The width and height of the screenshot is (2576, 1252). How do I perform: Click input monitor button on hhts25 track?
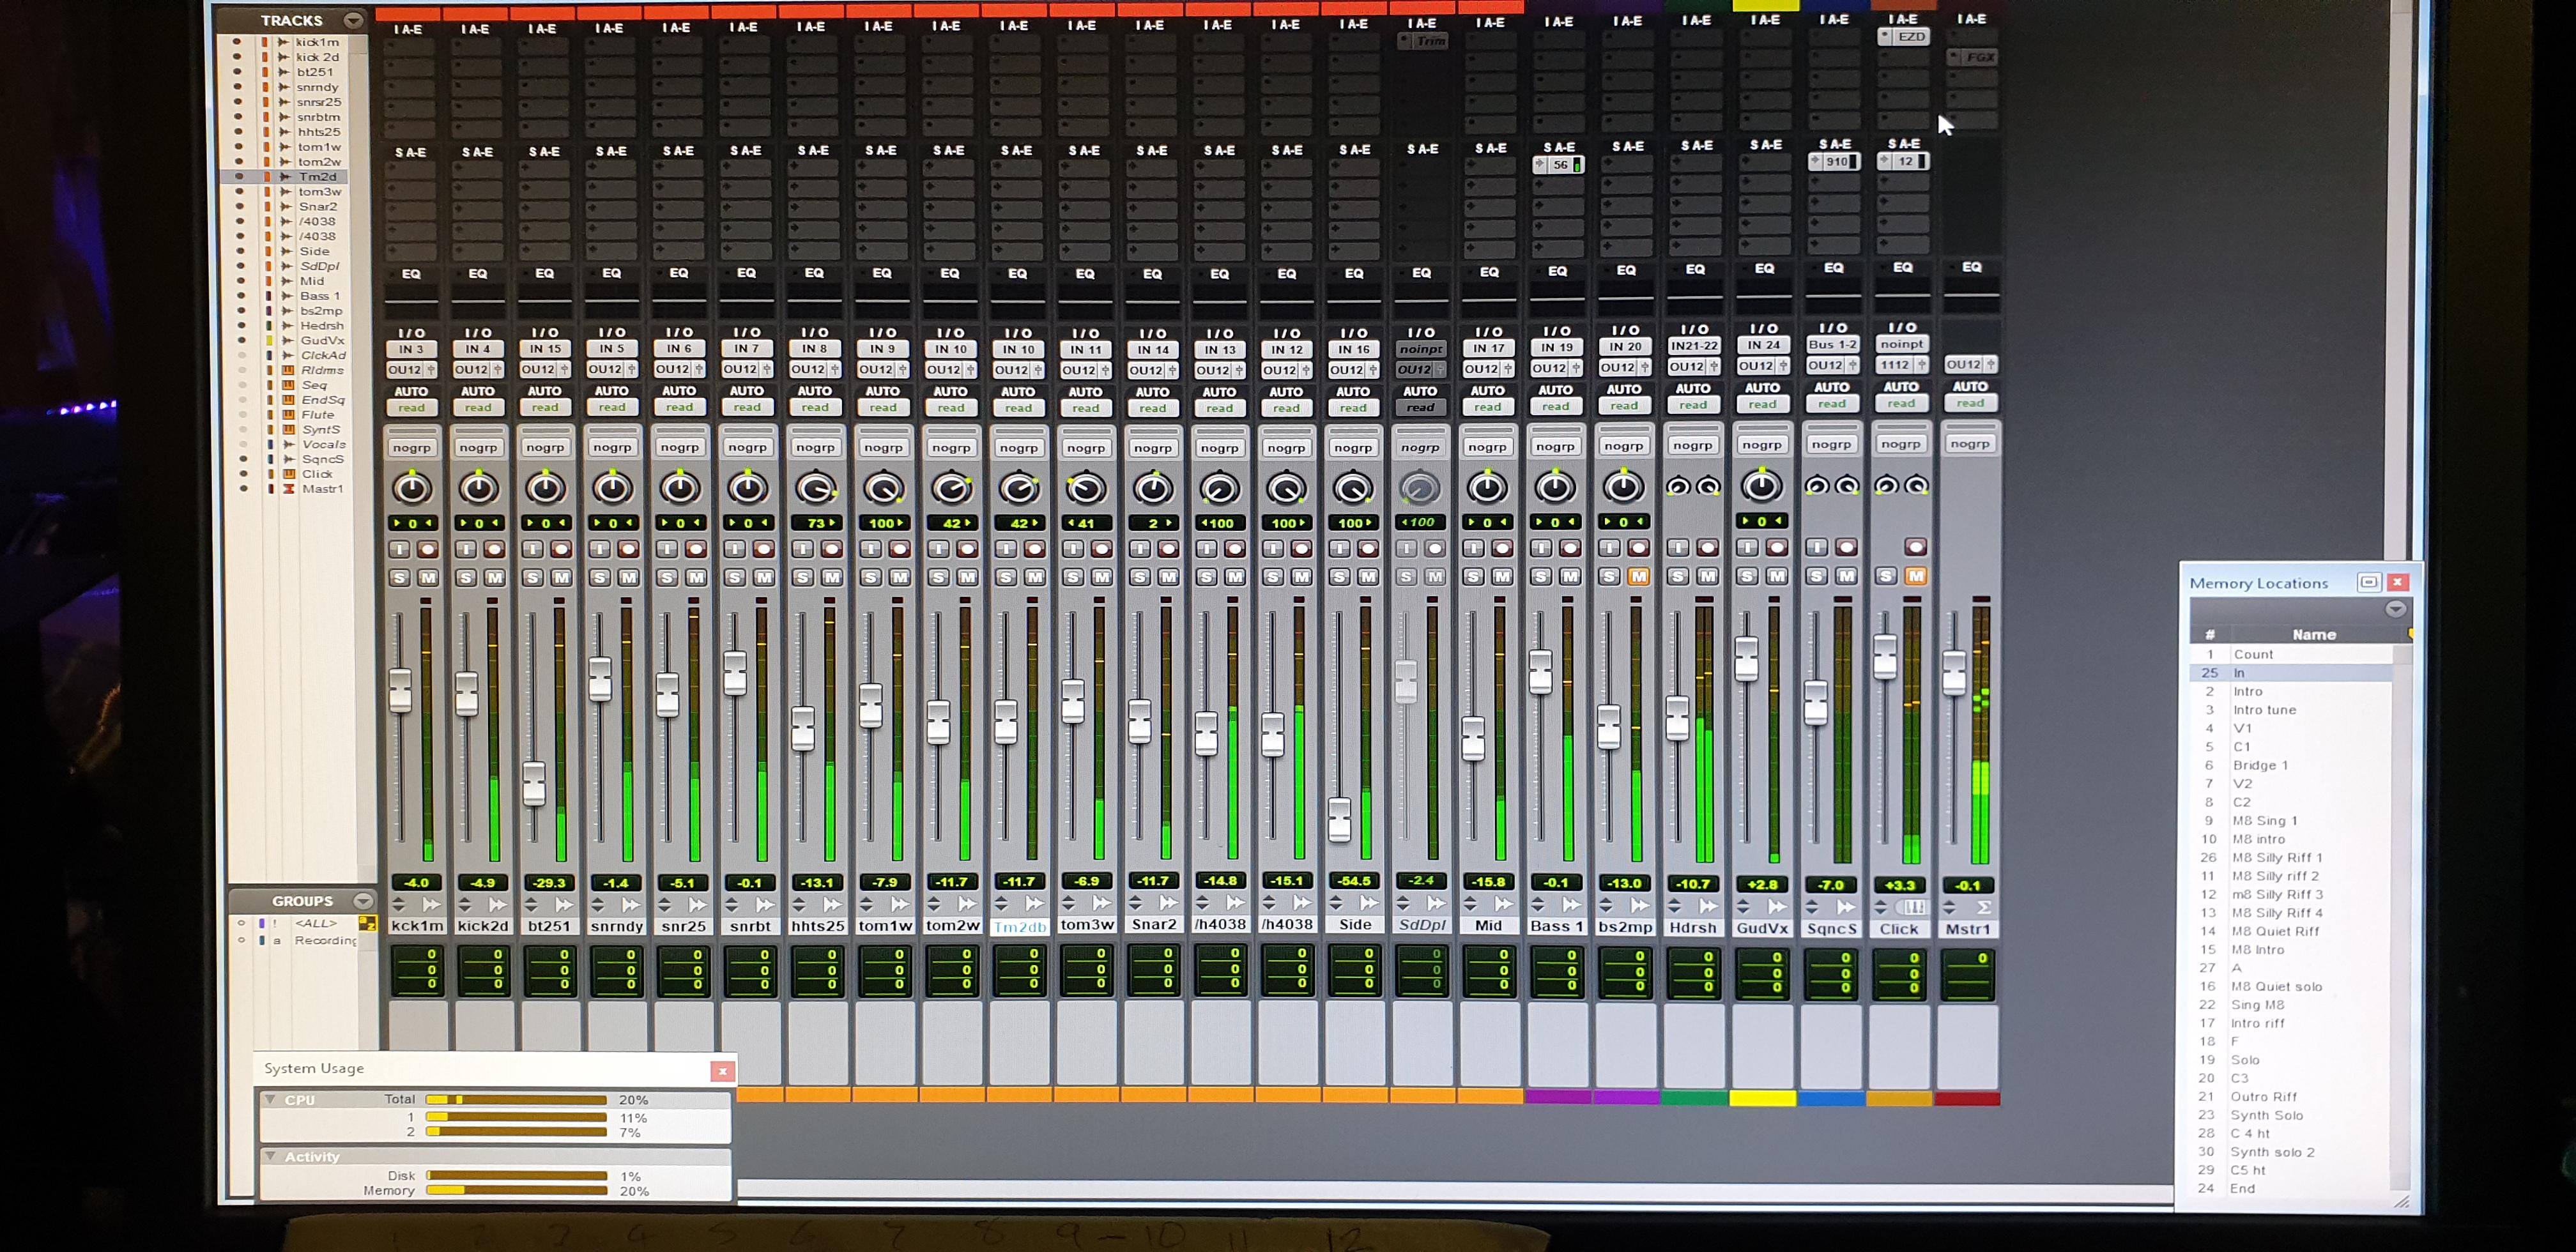click(802, 549)
